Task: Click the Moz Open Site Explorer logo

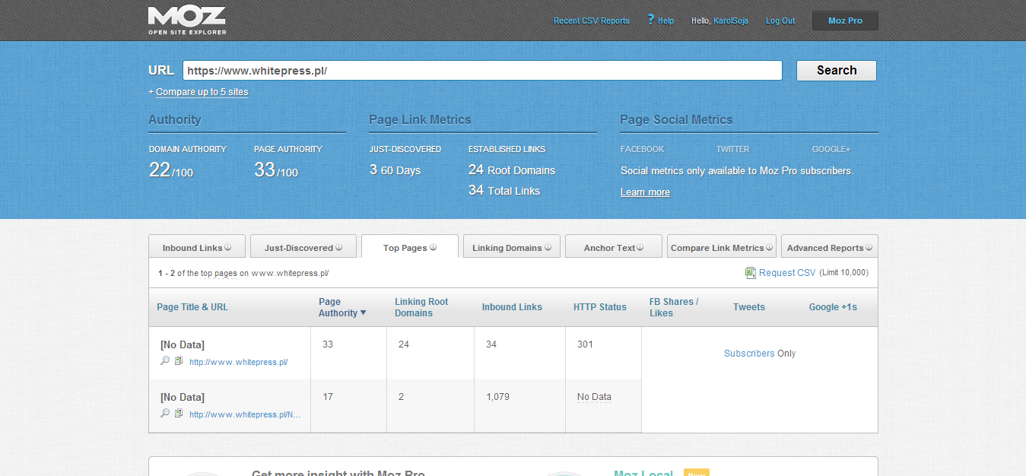Action: [x=187, y=21]
